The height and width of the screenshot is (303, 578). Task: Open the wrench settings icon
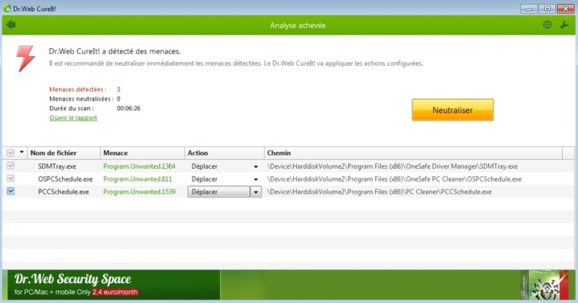point(564,25)
